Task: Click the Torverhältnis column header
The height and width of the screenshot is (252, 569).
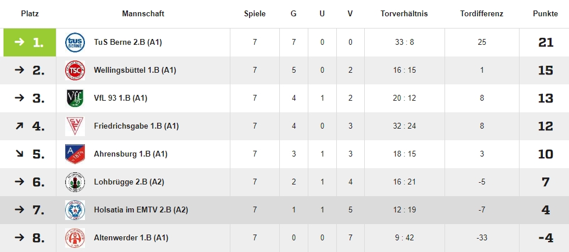Action: [404, 13]
